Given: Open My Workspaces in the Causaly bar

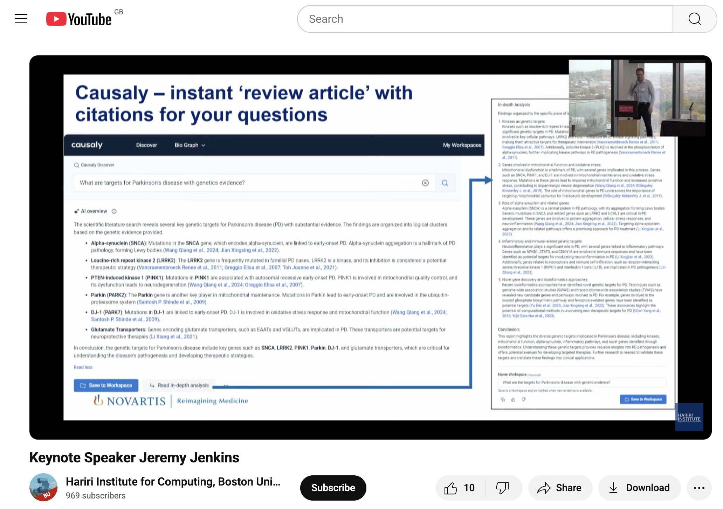Looking at the screenshot, I should tap(462, 145).
